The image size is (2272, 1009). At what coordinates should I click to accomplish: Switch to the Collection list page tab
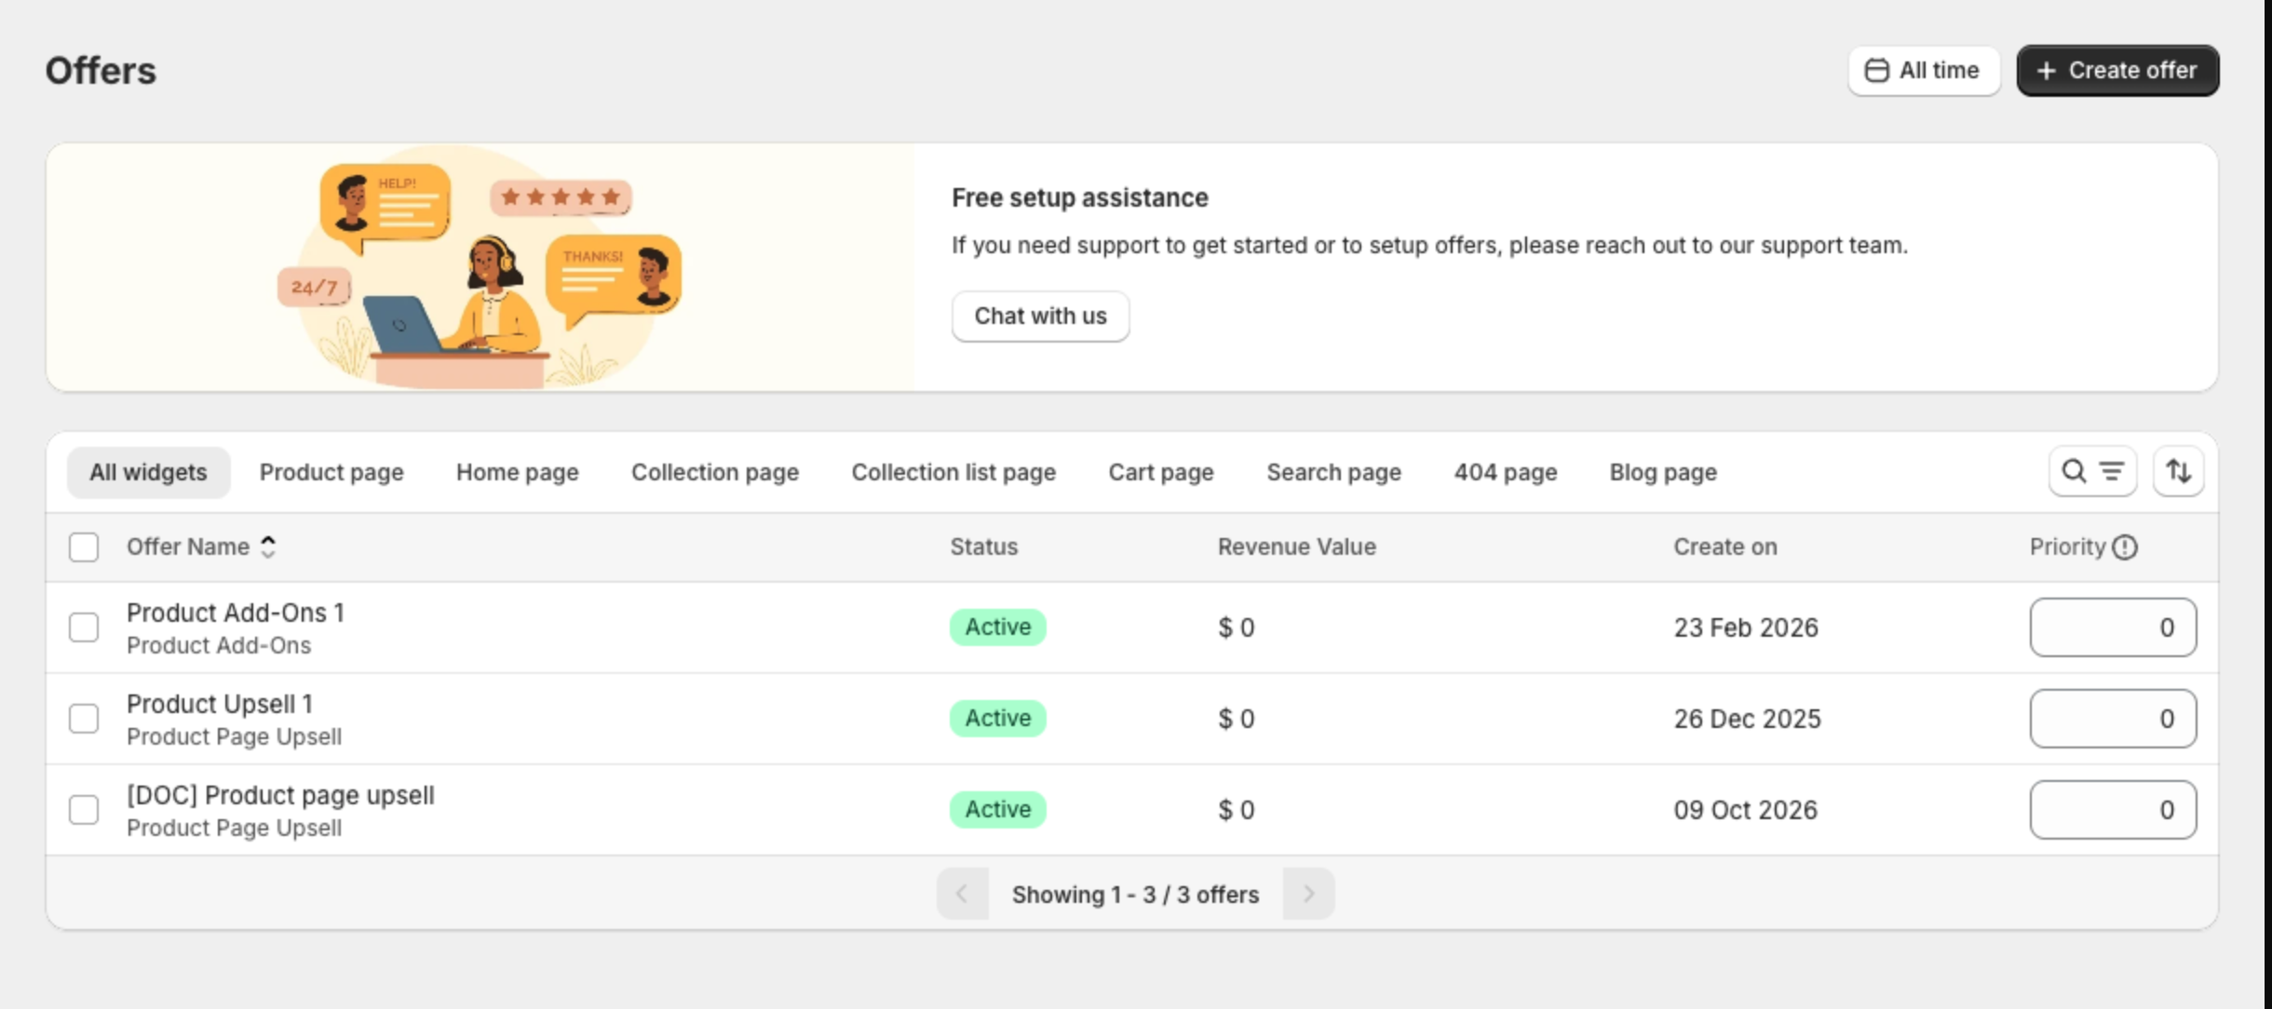[953, 473]
